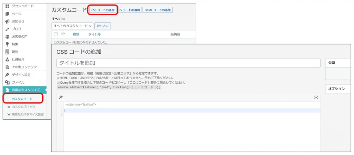Sort by タイトル column header
The image size is (354, 155).
pos(95,34)
